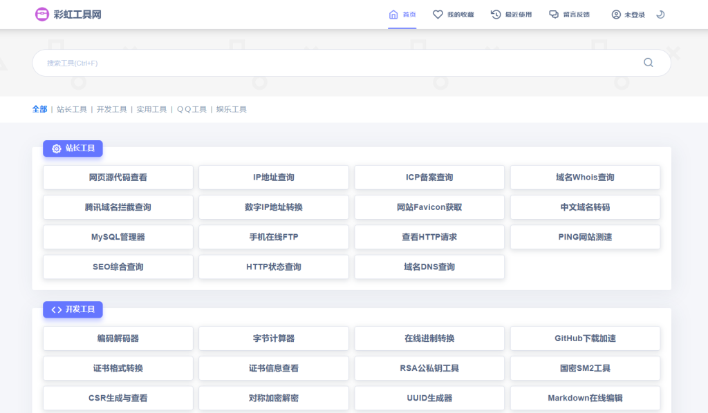Toggle dark mode with the moon icon
The image size is (708, 413).
click(x=660, y=15)
